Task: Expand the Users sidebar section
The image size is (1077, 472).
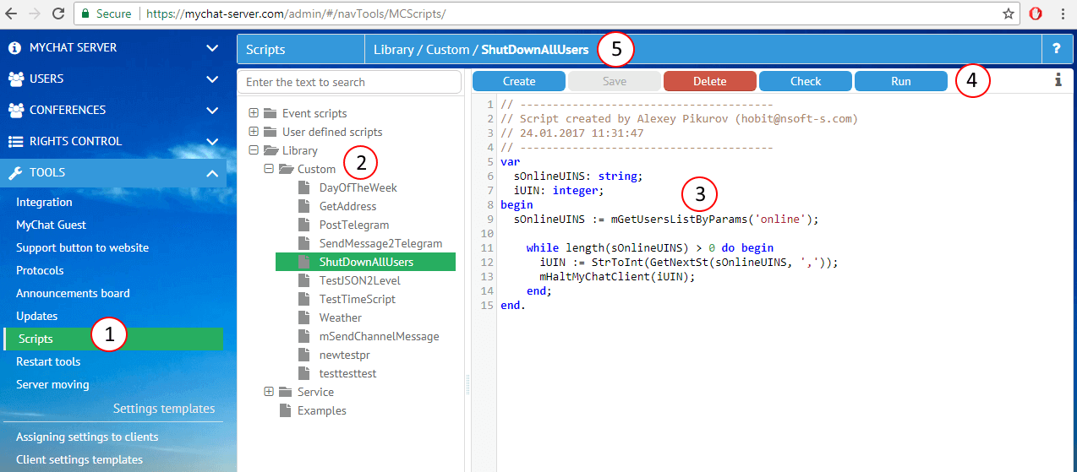Action: pos(211,79)
